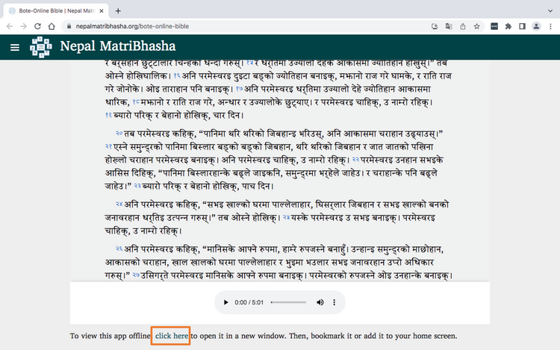Share this page via share icon

click(462, 26)
